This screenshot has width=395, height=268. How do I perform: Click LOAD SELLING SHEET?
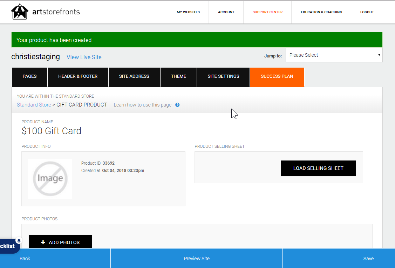[x=318, y=168]
